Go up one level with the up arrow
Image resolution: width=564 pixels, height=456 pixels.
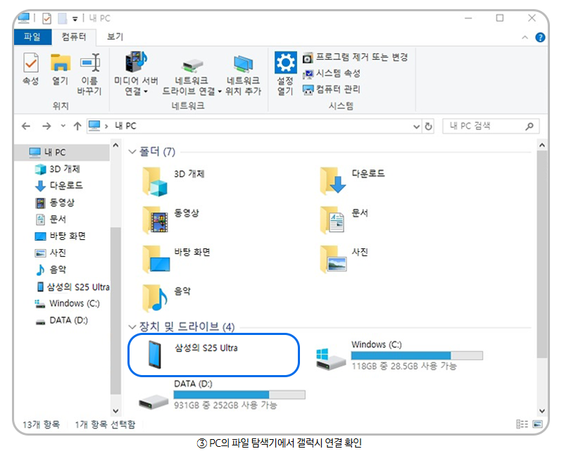[x=77, y=126]
